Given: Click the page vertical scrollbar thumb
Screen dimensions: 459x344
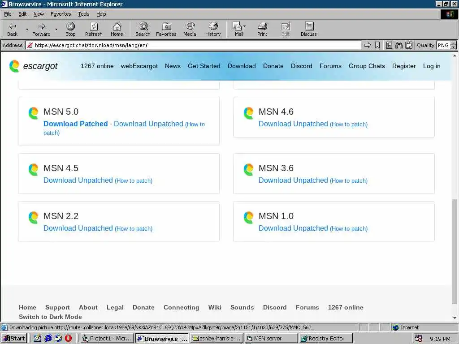Looking at the screenshot, I should tap(455, 251).
